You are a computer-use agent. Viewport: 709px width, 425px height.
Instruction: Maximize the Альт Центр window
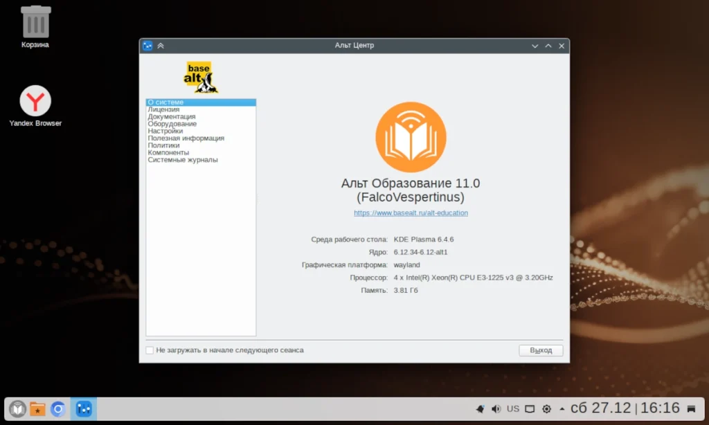548,46
